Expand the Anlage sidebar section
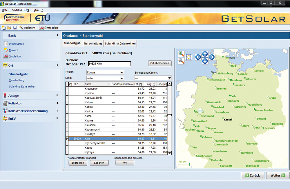 tap(57, 95)
